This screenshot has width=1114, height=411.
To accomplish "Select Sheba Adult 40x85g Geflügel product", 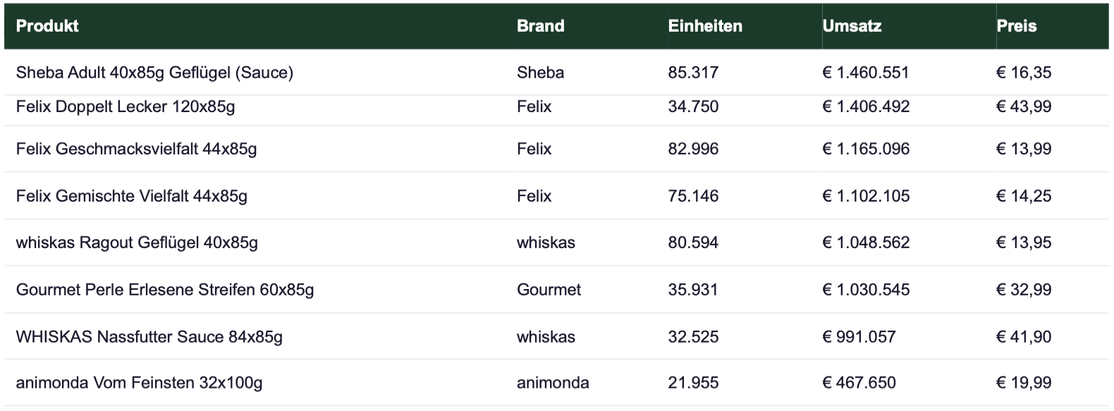I will coord(154,73).
